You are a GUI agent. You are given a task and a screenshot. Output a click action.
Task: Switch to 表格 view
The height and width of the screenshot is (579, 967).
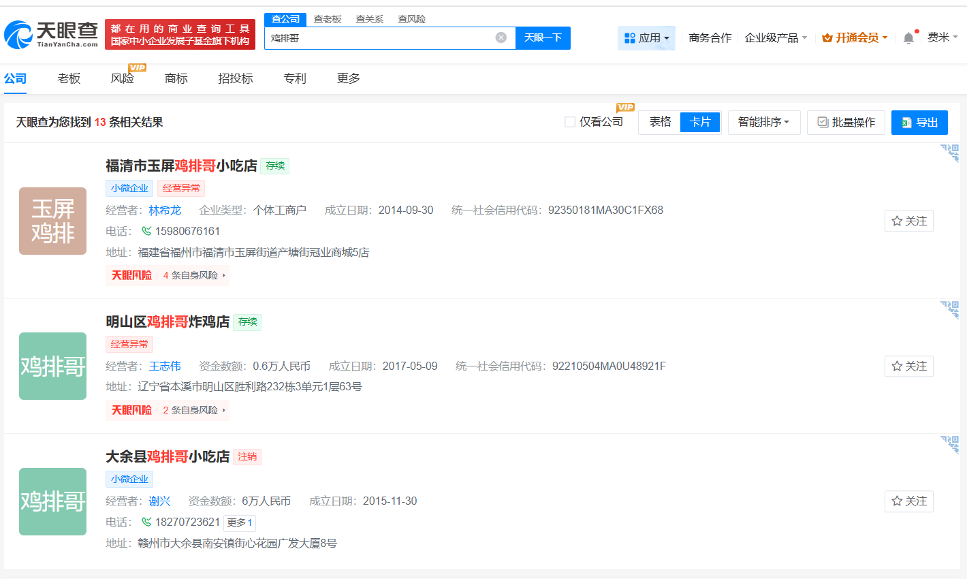coord(660,122)
